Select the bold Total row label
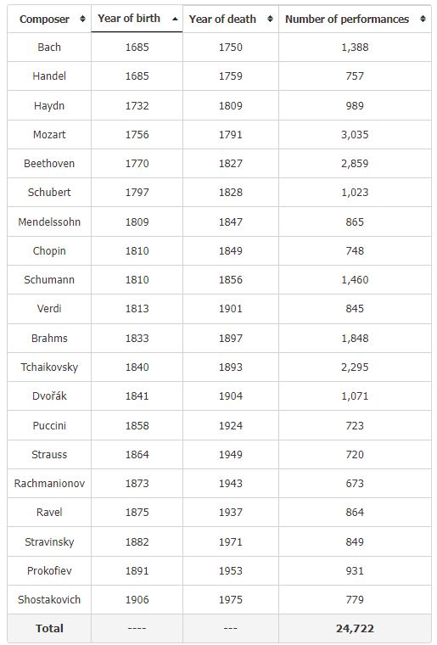The image size is (437, 645). tap(49, 629)
